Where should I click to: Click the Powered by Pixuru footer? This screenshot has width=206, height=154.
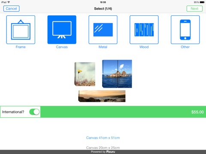[x=103, y=152]
